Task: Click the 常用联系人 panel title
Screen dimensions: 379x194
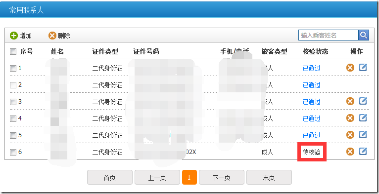Action: 26,10
